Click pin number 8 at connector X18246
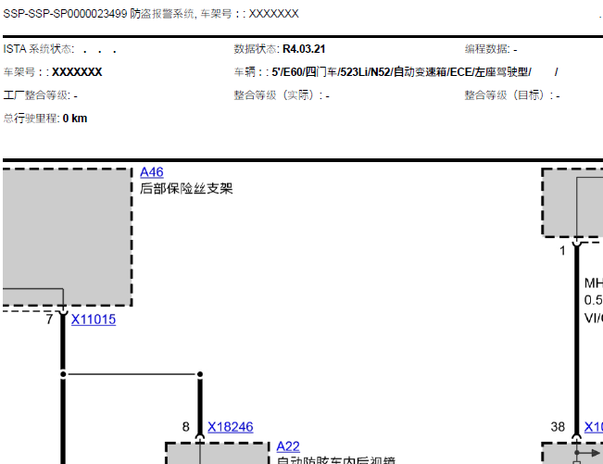603x464 pixels. [186, 427]
